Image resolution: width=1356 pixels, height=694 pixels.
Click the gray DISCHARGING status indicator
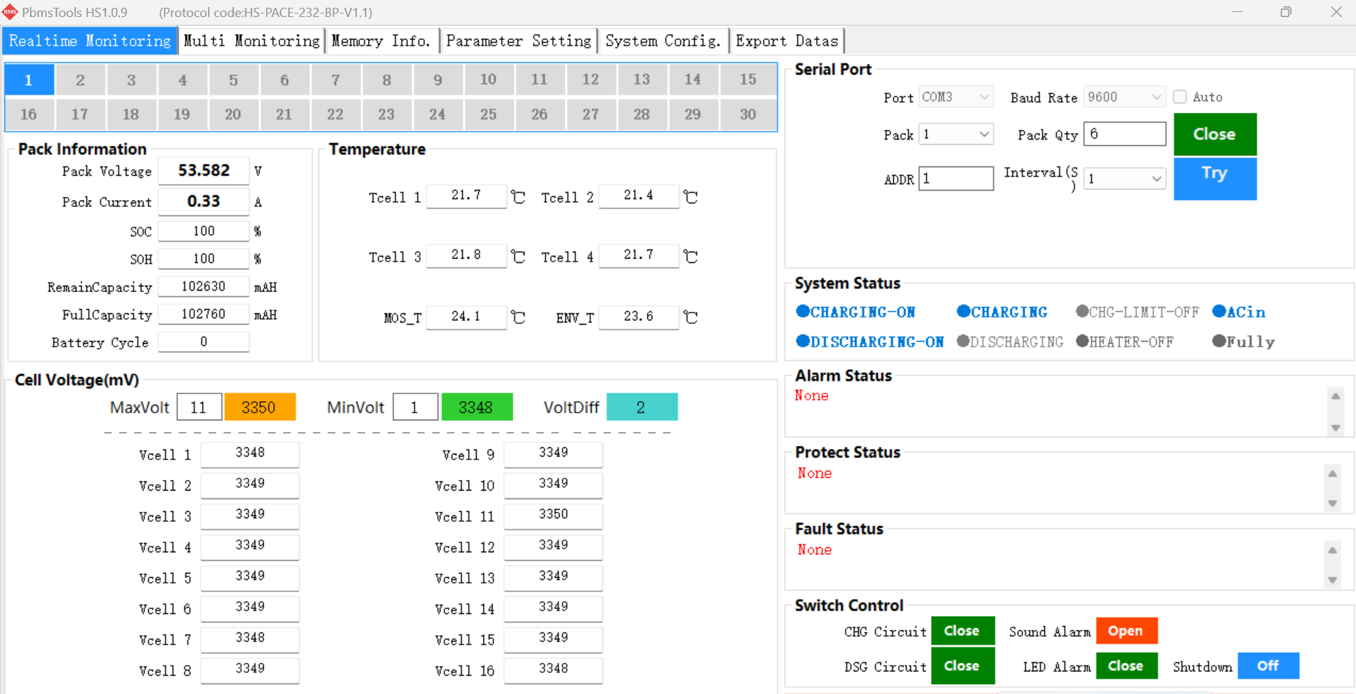[x=1010, y=342]
